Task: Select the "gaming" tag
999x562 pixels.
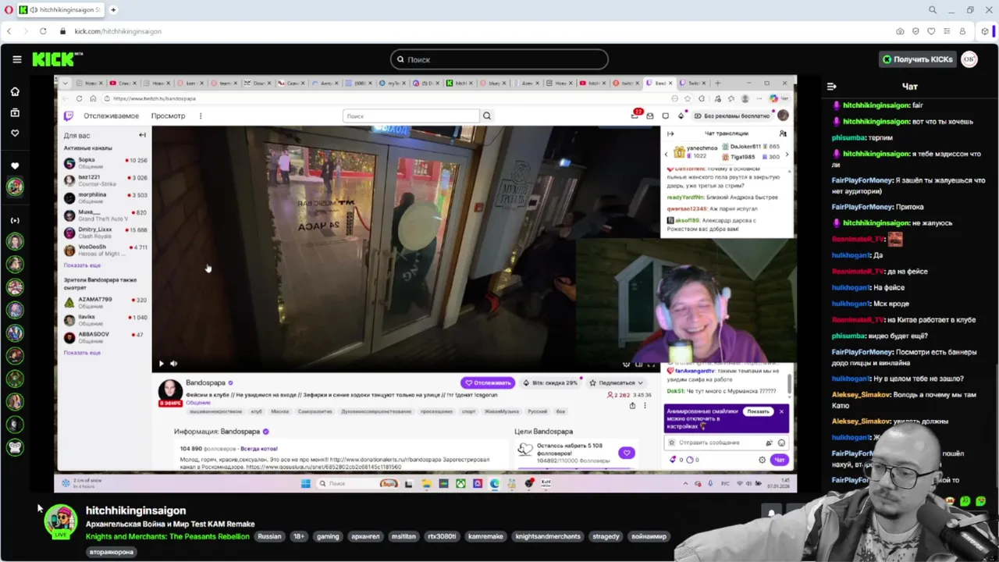Action: [x=328, y=536]
